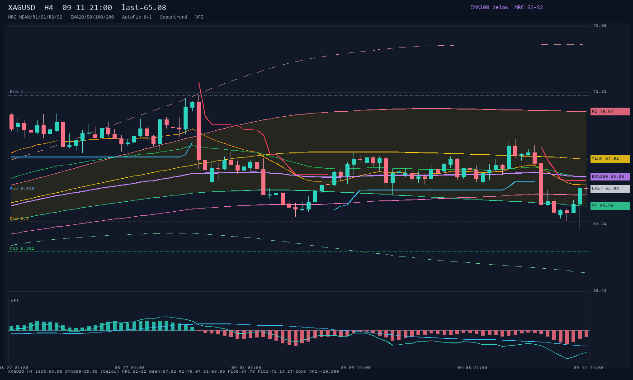Click the AutoFib 0-1 legend entry
This screenshot has width=633, height=380.
coord(137,17)
